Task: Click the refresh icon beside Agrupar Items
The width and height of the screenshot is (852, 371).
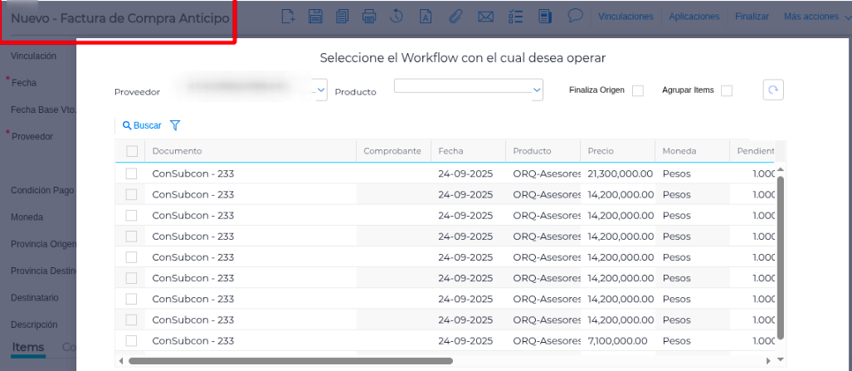Action: (x=773, y=90)
